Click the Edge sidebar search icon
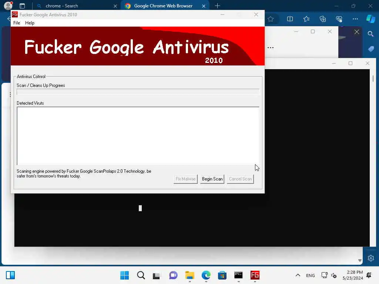 point(370,34)
